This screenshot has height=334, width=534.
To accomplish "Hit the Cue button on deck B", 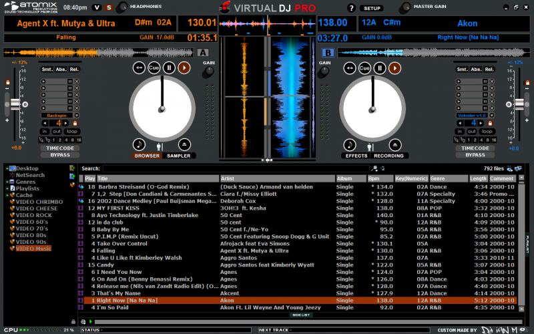I will tap(364, 68).
